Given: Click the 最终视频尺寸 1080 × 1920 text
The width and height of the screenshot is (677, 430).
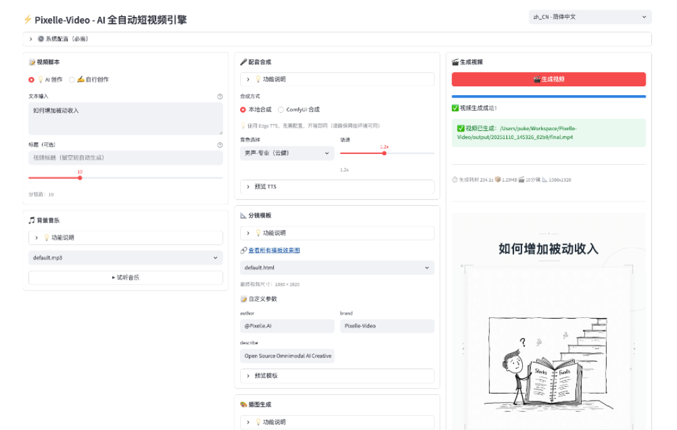Looking at the screenshot, I should (x=270, y=284).
